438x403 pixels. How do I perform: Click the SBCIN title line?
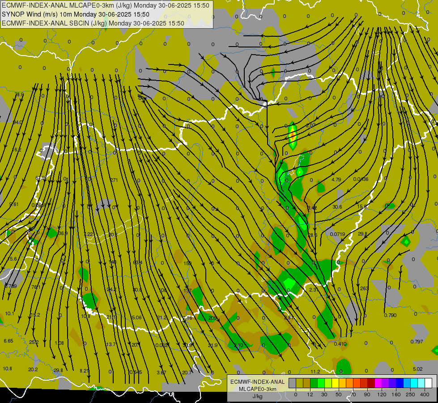pyautogui.click(x=93, y=23)
